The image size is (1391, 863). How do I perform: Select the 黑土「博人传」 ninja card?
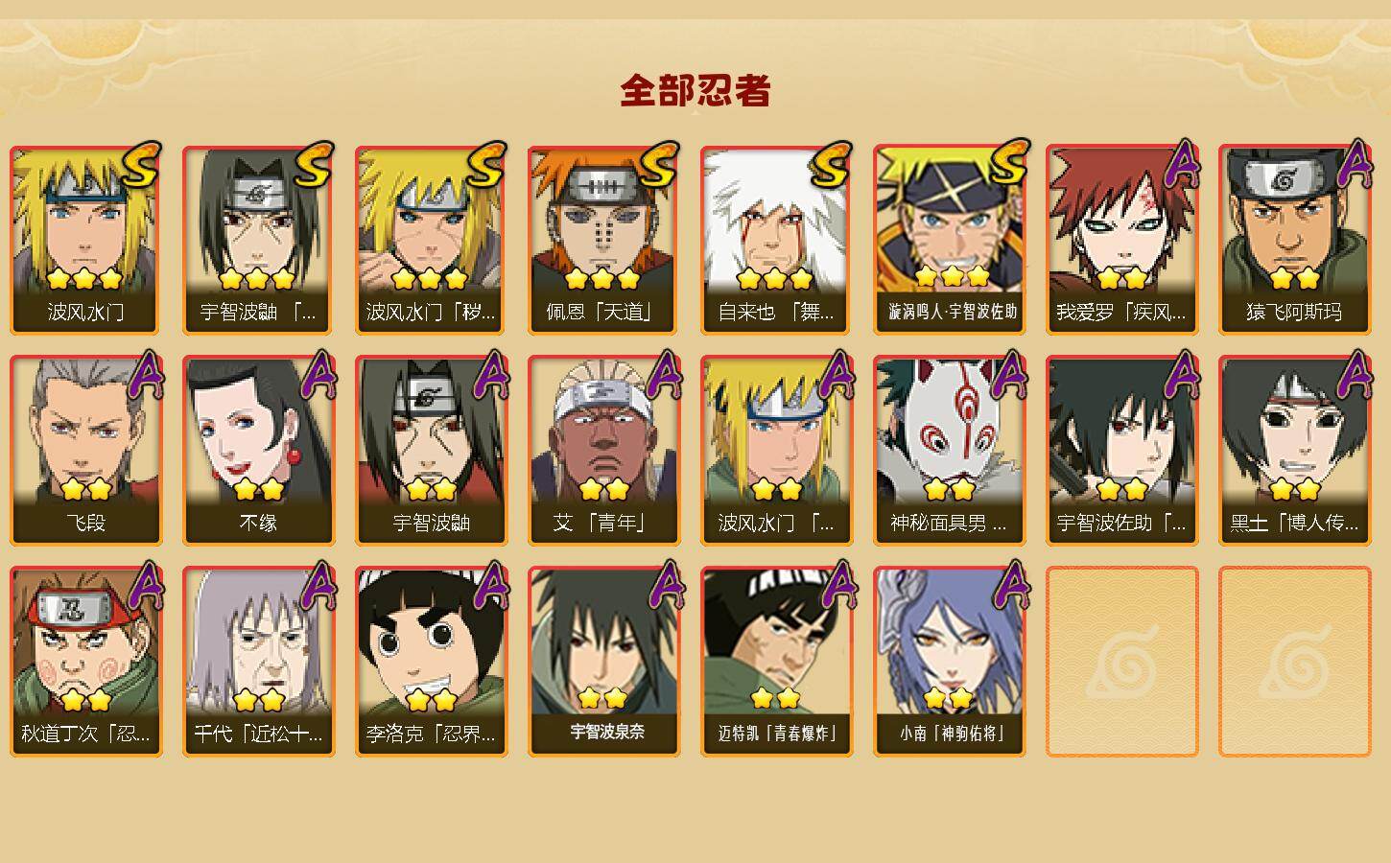pos(1294,451)
